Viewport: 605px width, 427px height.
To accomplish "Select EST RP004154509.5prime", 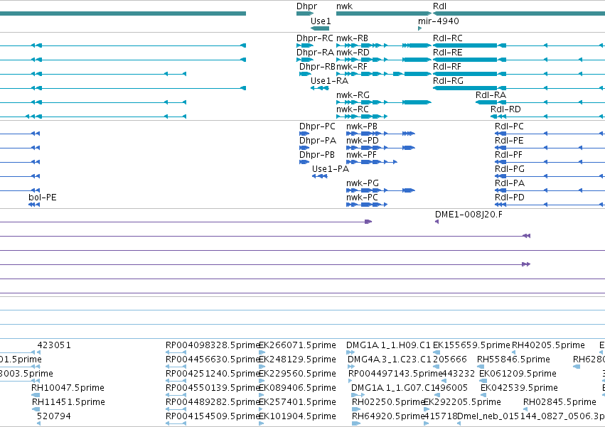I will (x=176, y=423).
